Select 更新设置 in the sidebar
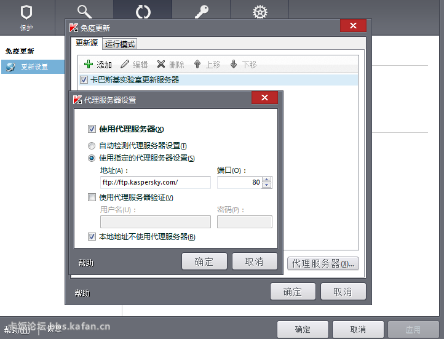444x339 pixels. point(33,67)
